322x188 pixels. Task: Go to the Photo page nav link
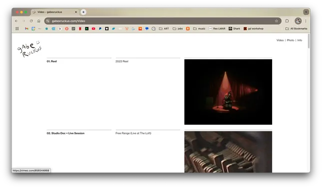[291, 40]
